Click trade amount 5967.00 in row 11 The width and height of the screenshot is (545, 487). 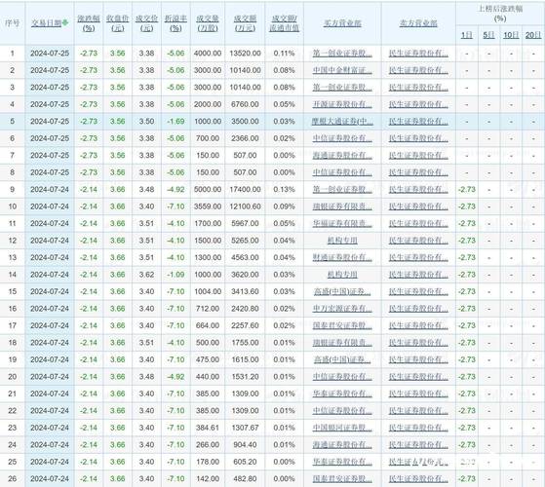pyautogui.click(x=245, y=224)
